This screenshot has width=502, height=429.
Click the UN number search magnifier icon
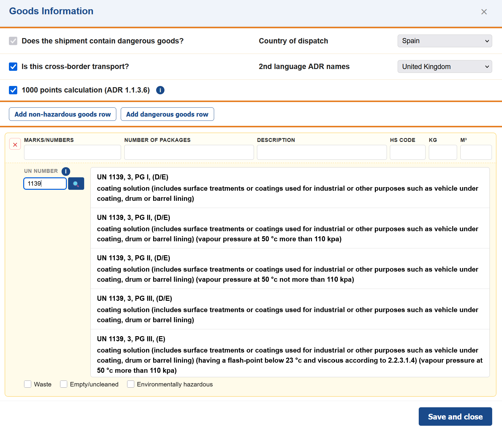[76, 184]
